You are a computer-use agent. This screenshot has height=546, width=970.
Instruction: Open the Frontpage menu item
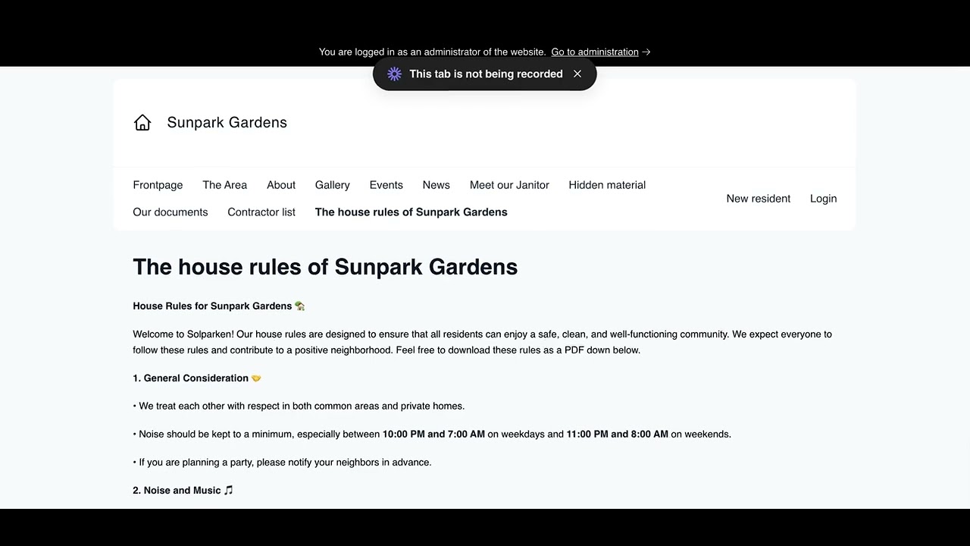click(158, 185)
